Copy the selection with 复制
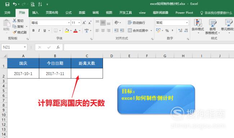Viewport: 234px width, 138px height. (x=18, y=27)
